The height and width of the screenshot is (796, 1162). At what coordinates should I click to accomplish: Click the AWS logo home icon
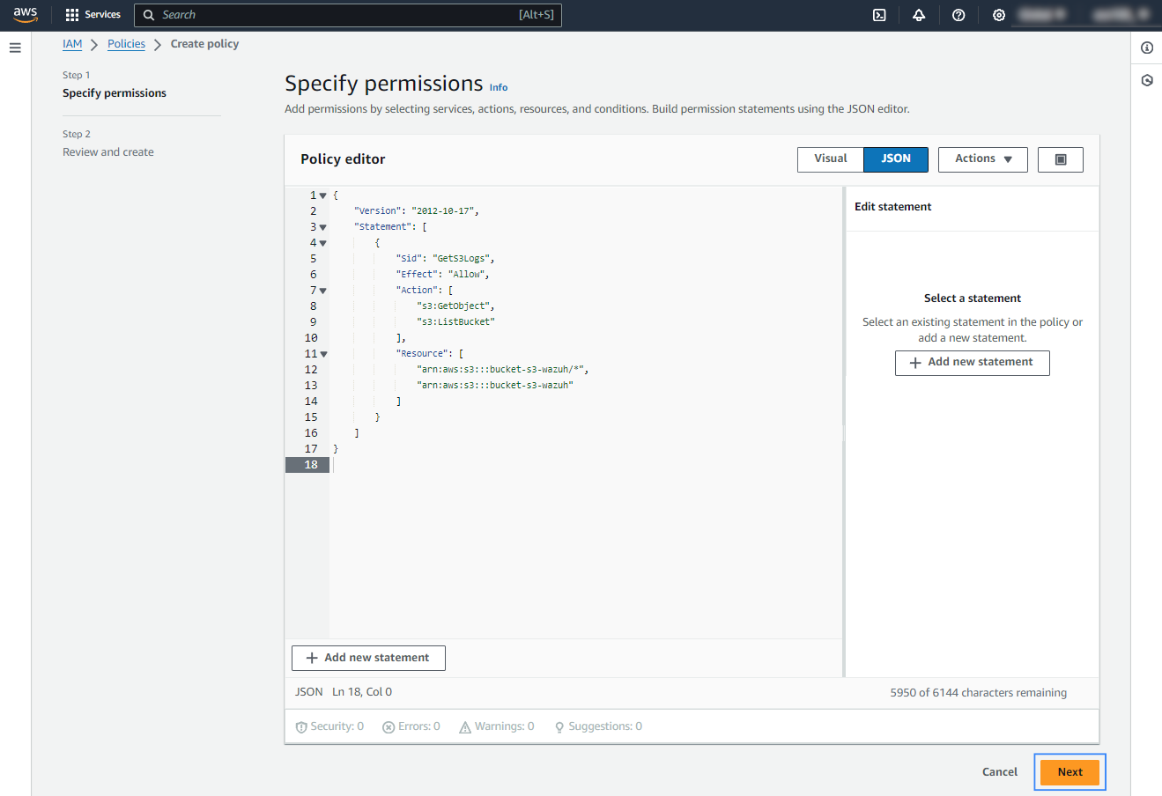coord(26,15)
